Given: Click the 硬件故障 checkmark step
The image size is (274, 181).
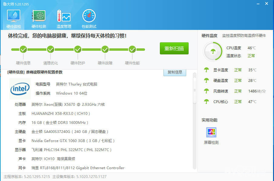Looking at the screenshot, I should pyautogui.click(x=105, y=49).
